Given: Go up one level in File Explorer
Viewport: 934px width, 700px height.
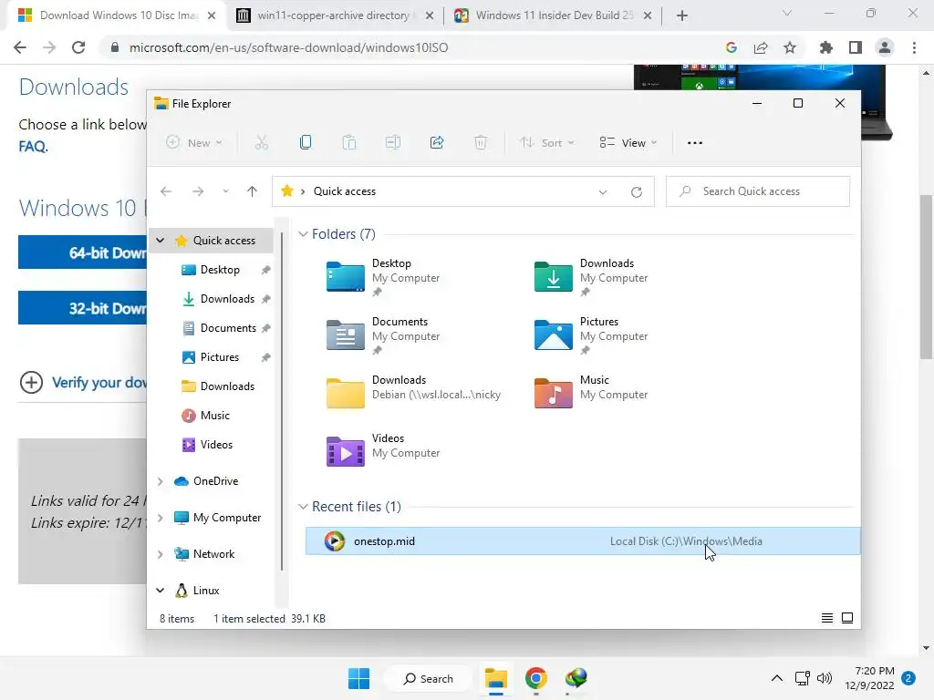Looking at the screenshot, I should 252,191.
